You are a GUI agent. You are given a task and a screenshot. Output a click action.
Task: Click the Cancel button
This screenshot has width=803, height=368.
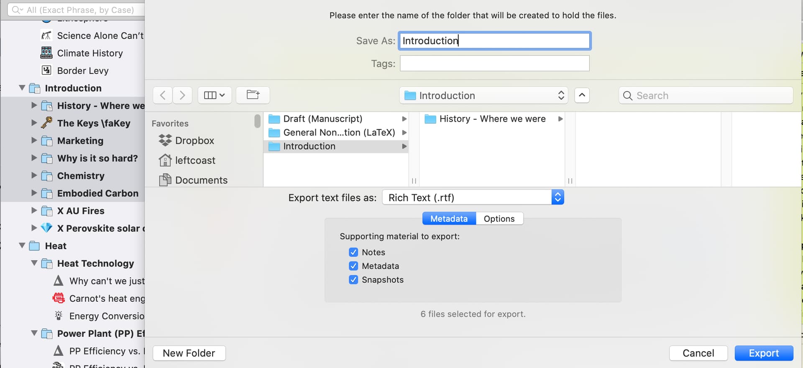point(698,353)
